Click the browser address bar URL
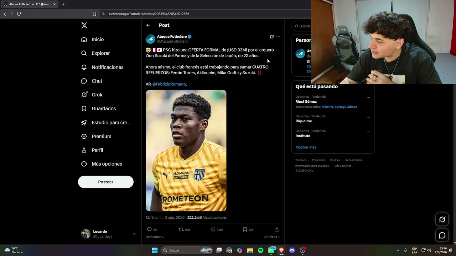 point(149,14)
